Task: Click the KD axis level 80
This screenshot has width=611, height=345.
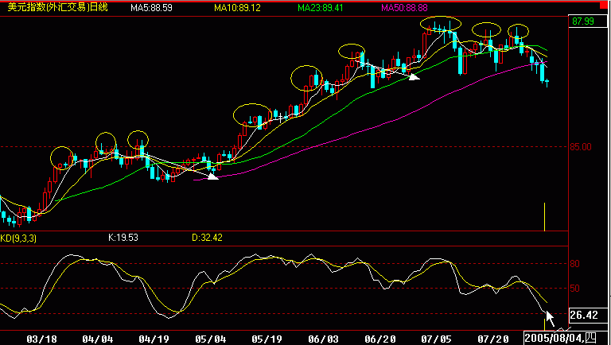Action: [x=574, y=264]
